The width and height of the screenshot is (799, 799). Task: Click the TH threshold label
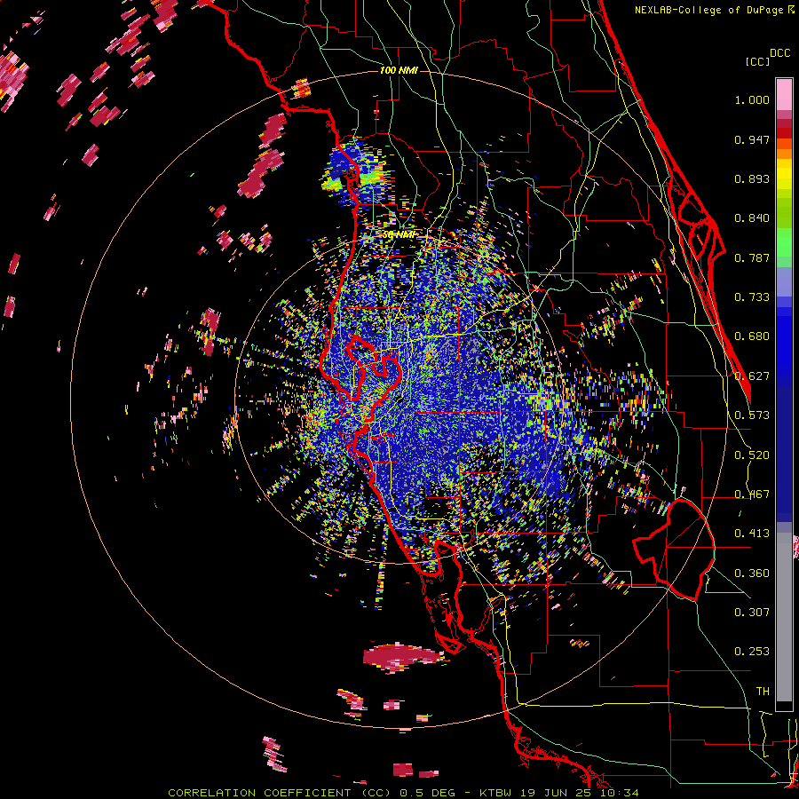763,692
